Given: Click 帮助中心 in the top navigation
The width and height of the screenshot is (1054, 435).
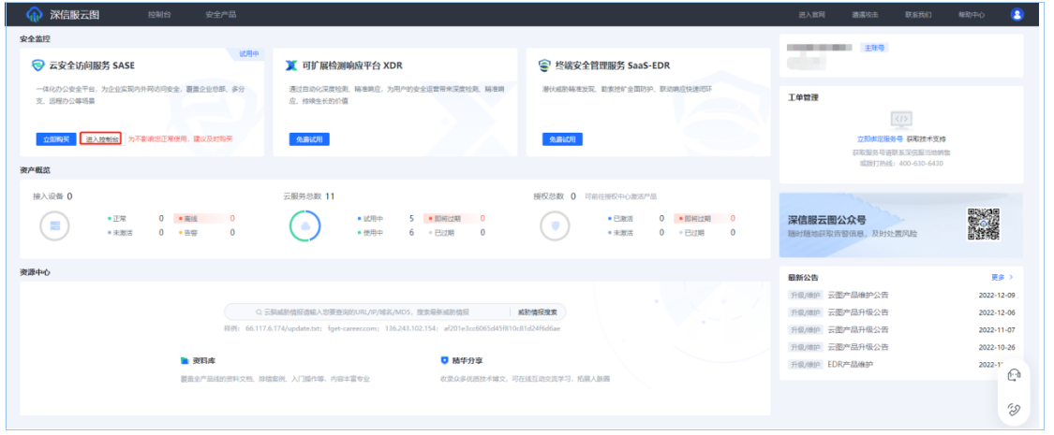Looking at the screenshot, I should [x=972, y=15].
